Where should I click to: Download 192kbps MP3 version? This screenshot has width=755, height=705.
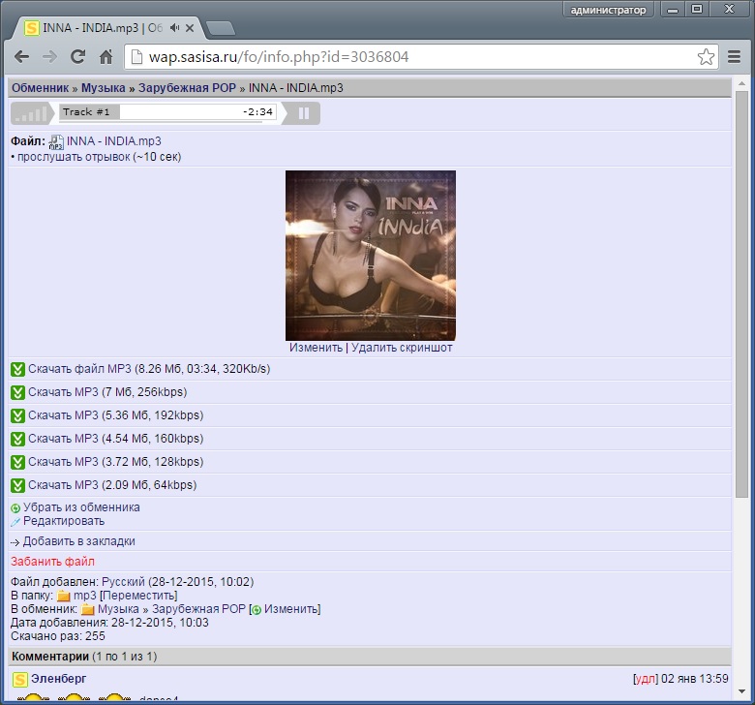(x=63, y=415)
